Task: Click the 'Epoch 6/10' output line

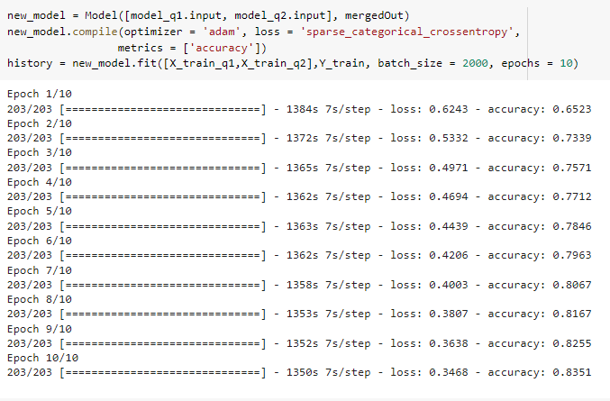Action: (40, 242)
